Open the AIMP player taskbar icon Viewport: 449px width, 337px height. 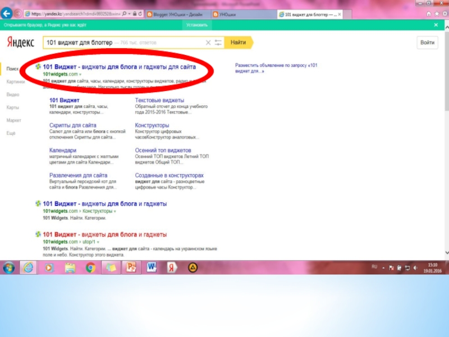193,268
